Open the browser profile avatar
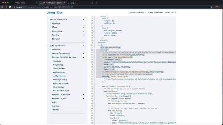223x125 pixels. click(x=216, y=7)
